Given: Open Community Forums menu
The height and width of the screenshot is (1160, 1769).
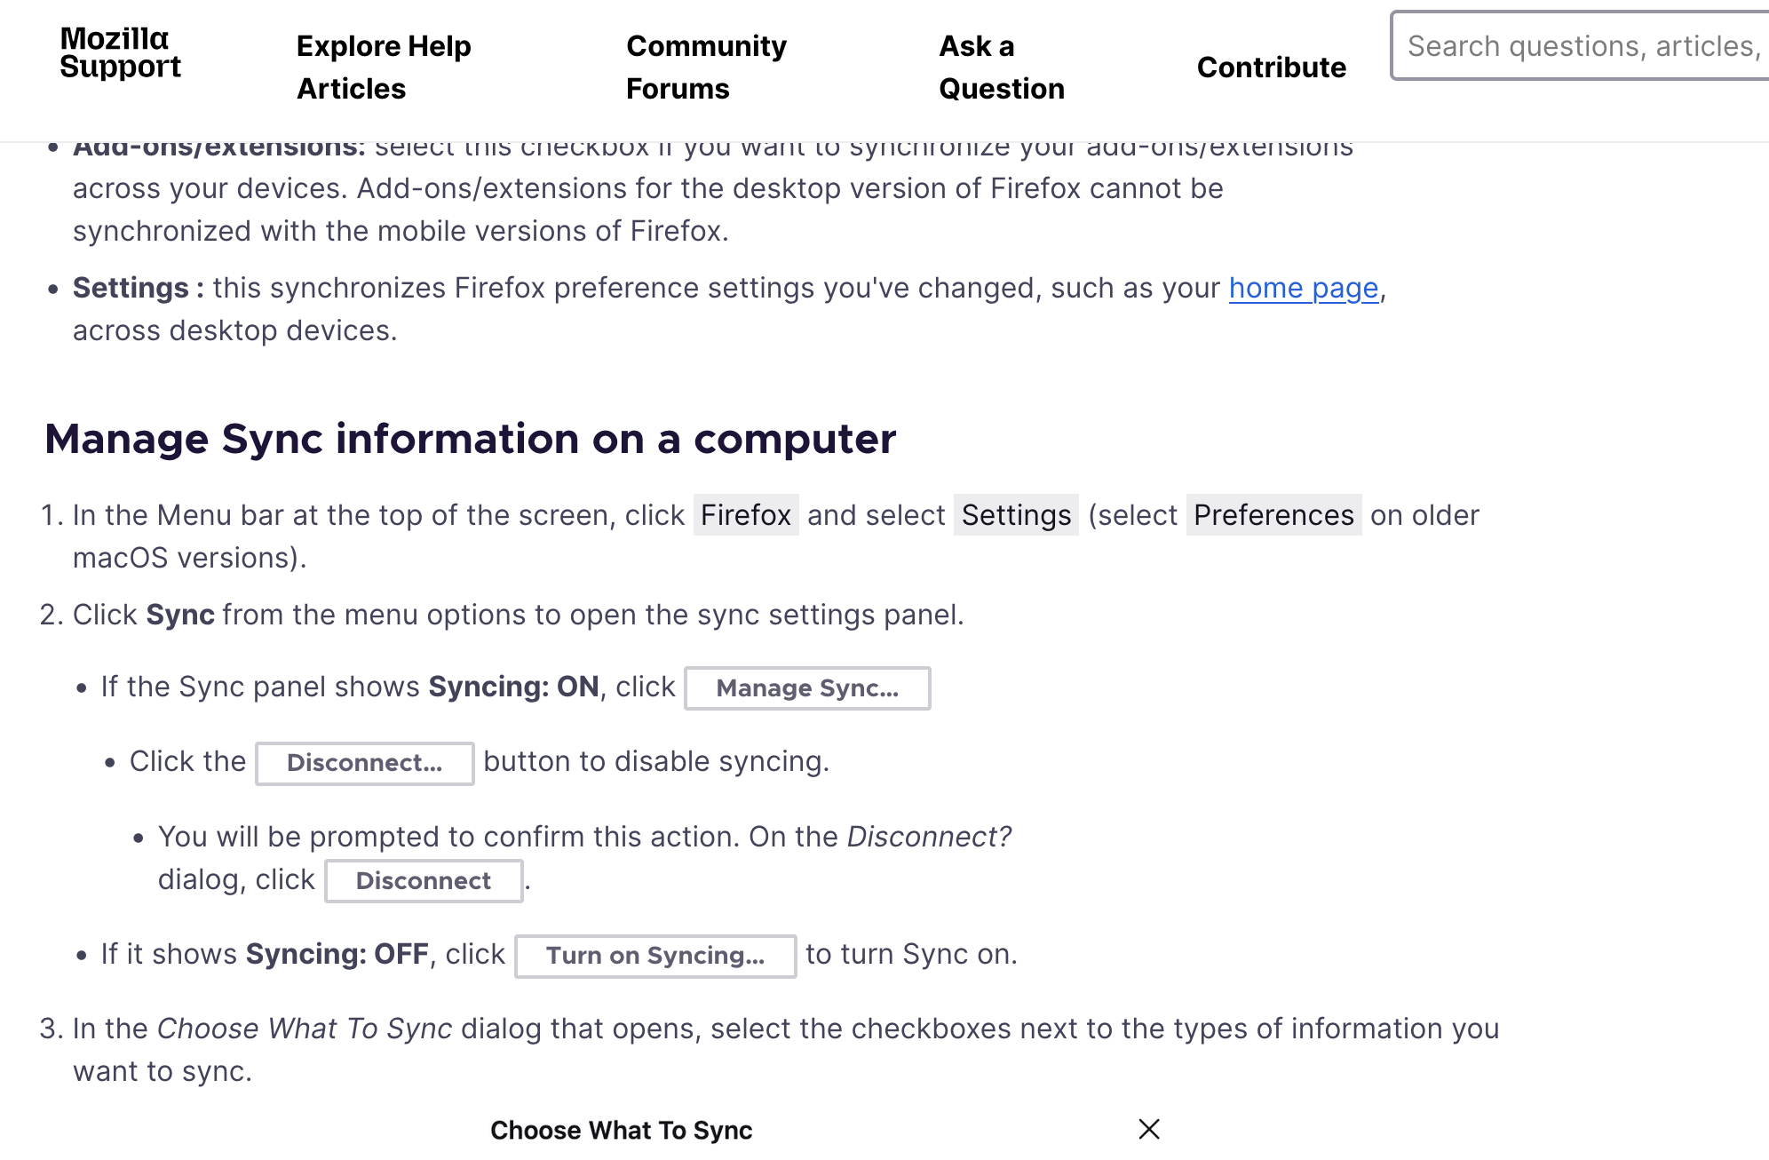Looking at the screenshot, I should pyautogui.click(x=706, y=67).
